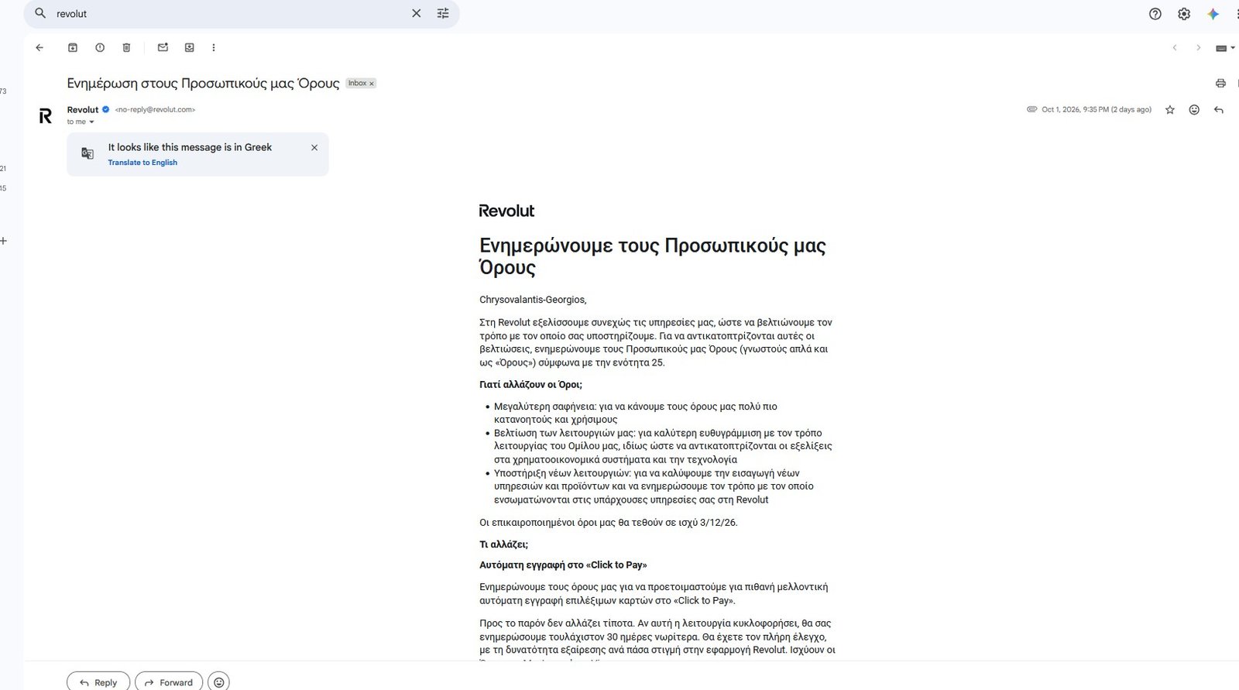Open the input tools keyboard dropdown
Screen dimensions: 1239x690
pyautogui.click(x=1225, y=48)
